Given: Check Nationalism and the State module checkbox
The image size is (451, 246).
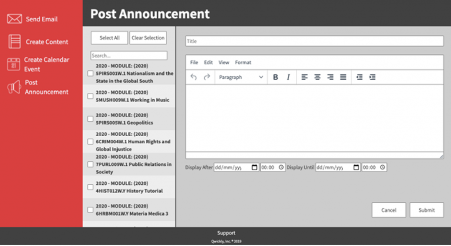Looking at the screenshot, I should [90, 73].
